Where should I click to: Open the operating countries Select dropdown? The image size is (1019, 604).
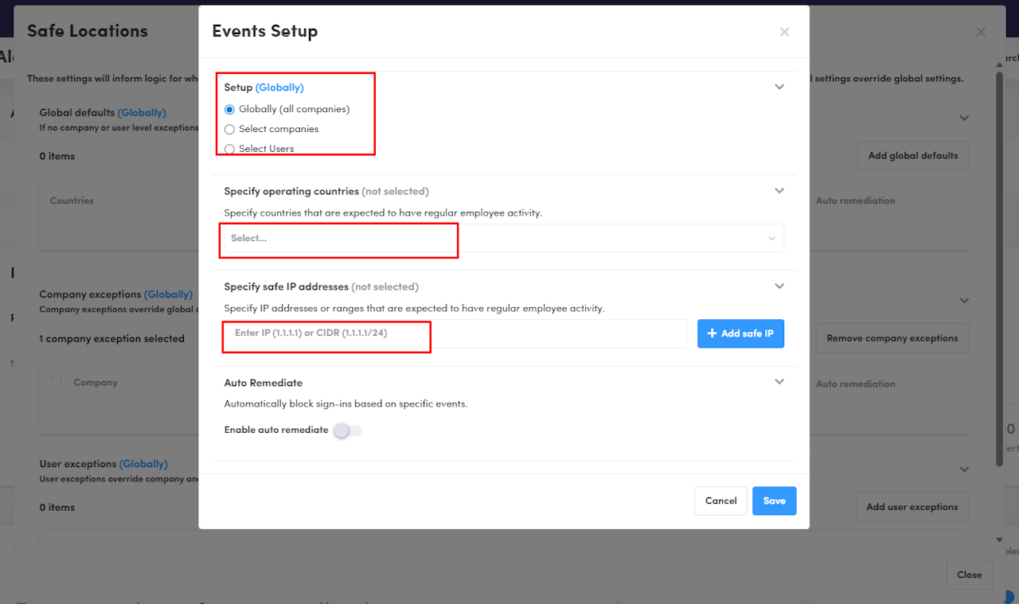pyautogui.click(x=503, y=238)
